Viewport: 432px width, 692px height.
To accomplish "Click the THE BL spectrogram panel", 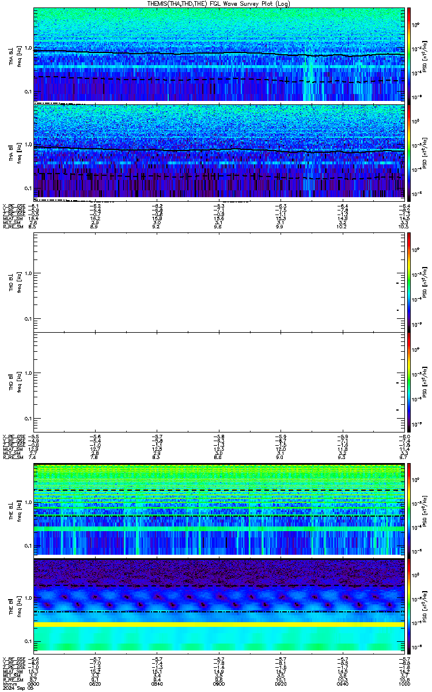I will point(219,510).
